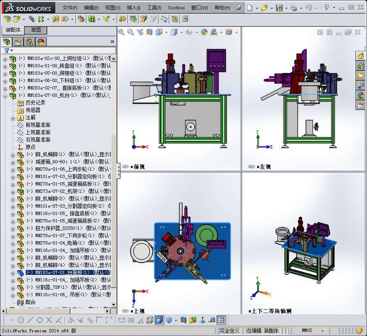This screenshot has height=336, width=367.
Task: Click the FeatureManager panel collapse handle
Action: (x=119, y=171)
